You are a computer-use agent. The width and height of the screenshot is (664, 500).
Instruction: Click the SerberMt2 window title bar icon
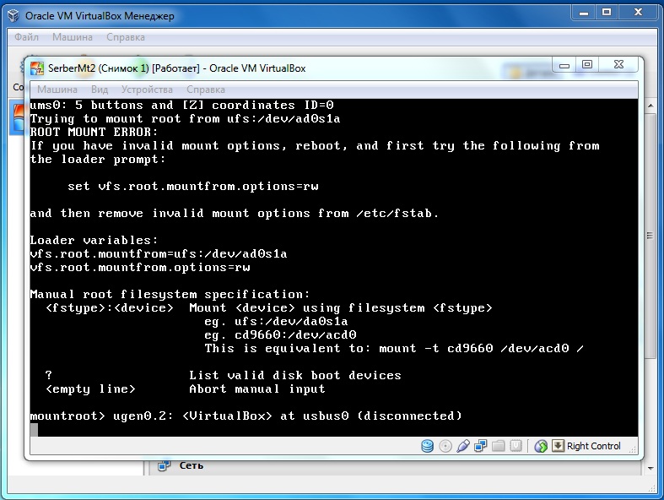pyautogui.click(x=37, y=68)
